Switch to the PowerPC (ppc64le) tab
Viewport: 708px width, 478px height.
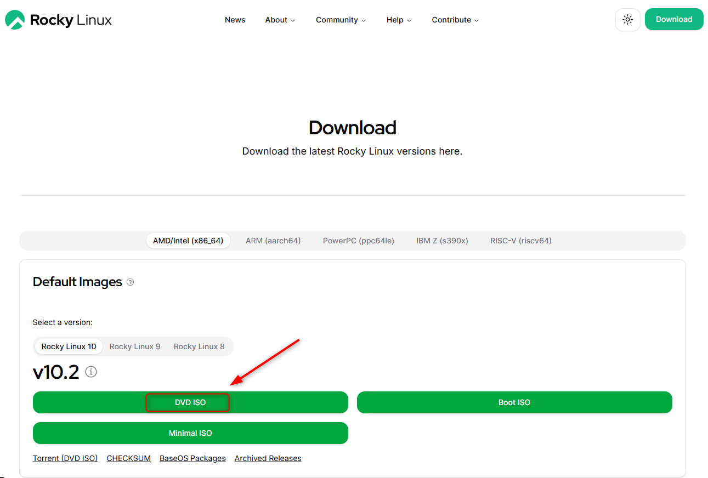click(359, 241)
